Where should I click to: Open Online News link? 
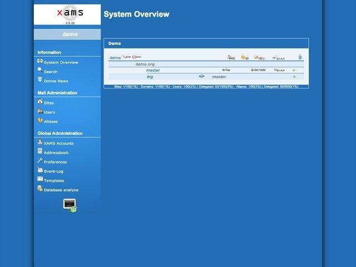pyautogui.click(x=56, y=81)
